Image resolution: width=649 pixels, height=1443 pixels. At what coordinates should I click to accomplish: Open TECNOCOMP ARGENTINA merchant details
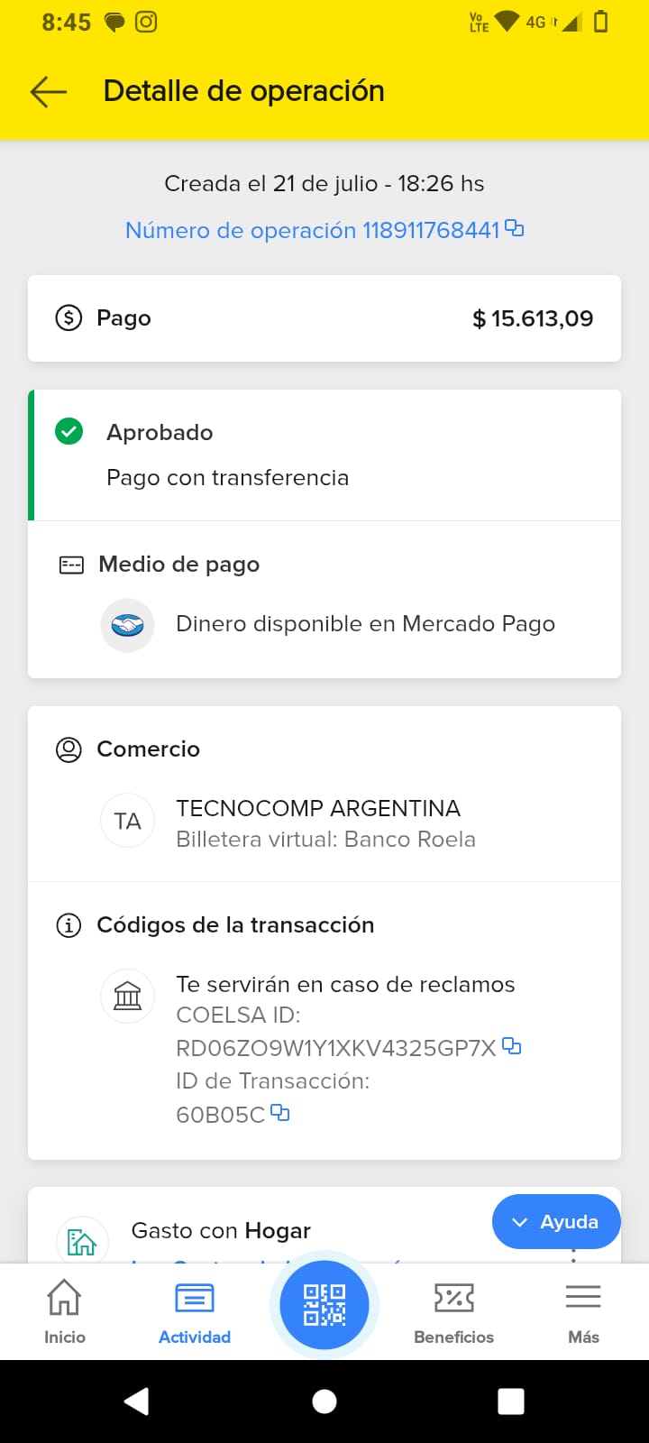coord(318,808)
